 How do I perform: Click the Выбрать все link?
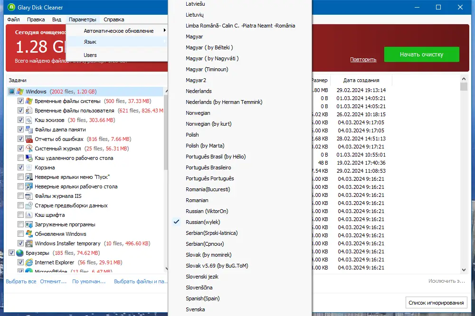tap(21, 281)
